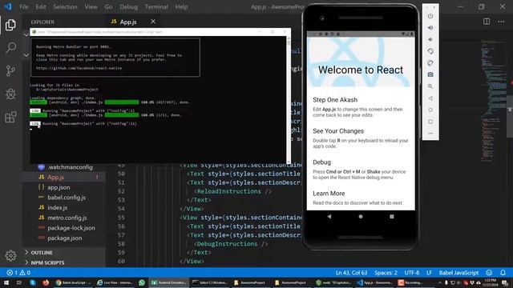Click the emulator toolbar back triangle
The image size is (513, 288).
pyautogui.click(x=430, y=98)
